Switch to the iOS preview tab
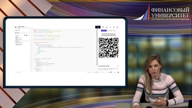Viewport: 192px width, 108px height. point(108,31)
